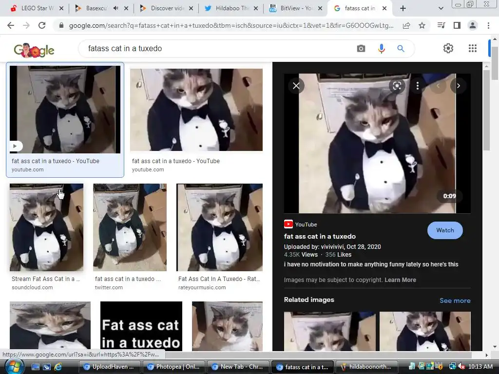Search inside image with Lens icon

click(397, 86)
